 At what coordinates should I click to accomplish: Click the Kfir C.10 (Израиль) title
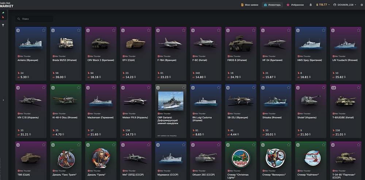28,118
